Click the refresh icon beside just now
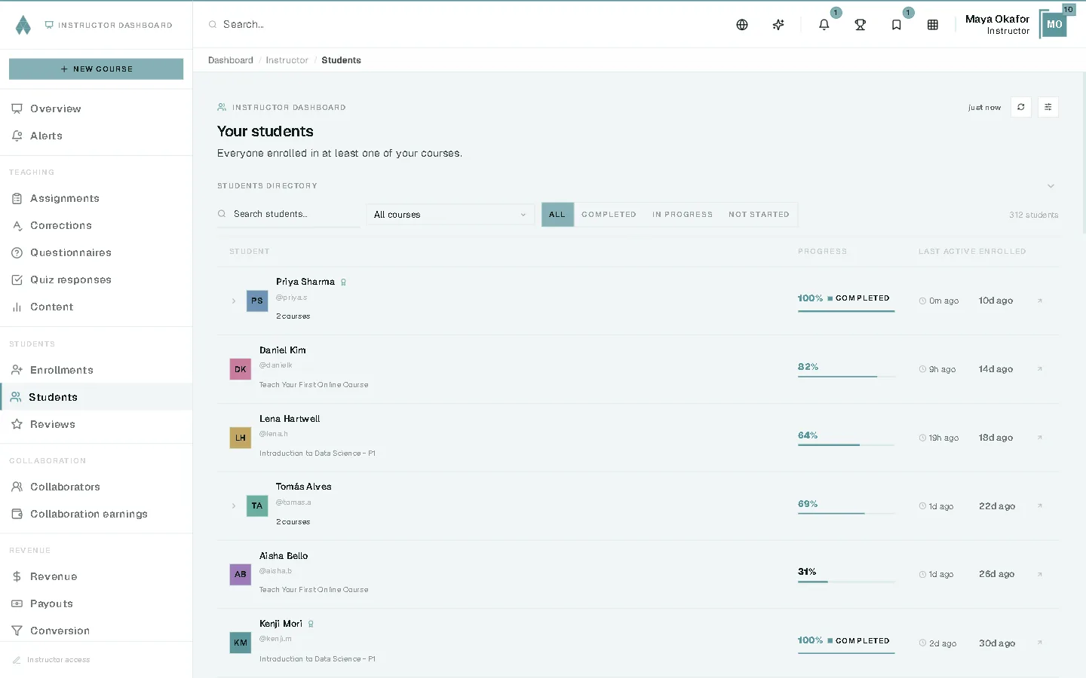1086x678 pixels. point(1021,107)
